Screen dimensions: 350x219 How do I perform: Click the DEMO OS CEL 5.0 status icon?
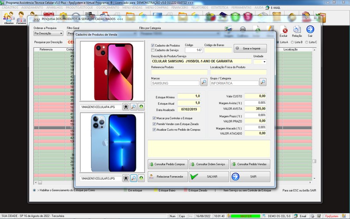tap(264, 216)
